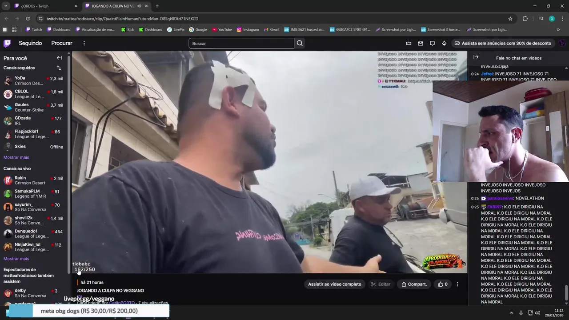Open browser extensions puzzle icon

(525, 19)
